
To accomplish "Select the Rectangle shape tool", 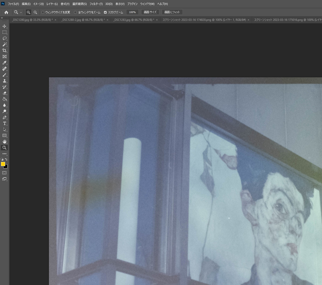I will click(5, 136).
